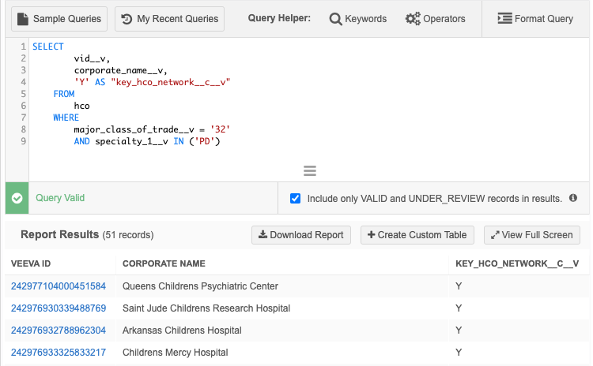This screenshot has width=593, height=366.
Task: Click the green Query Valid checkmark icon
Action: 17,198
